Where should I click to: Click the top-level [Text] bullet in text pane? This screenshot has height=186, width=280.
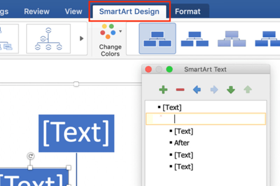[x=172, y=107]
